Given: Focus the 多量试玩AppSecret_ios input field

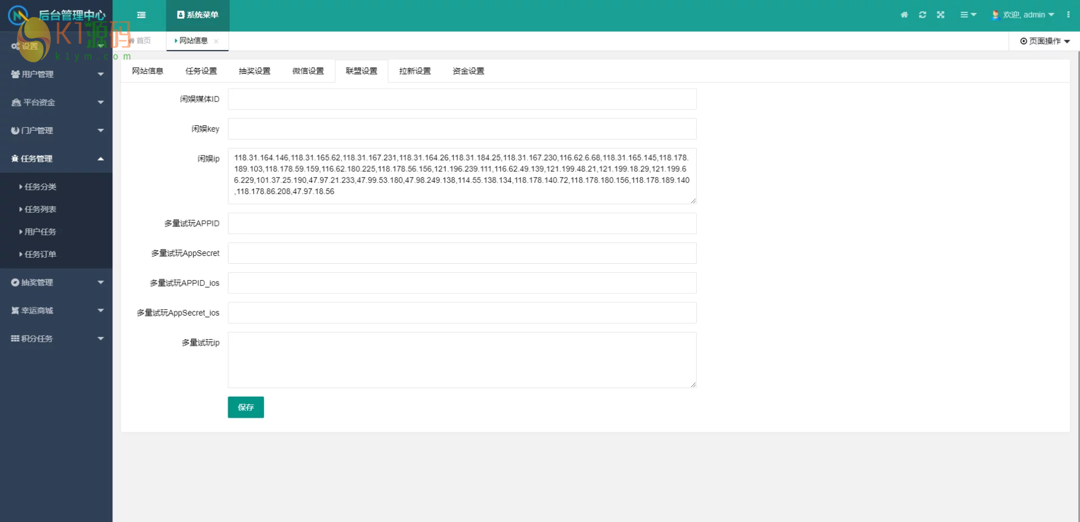Looking at the screenshot, I should tap(462, 313).
